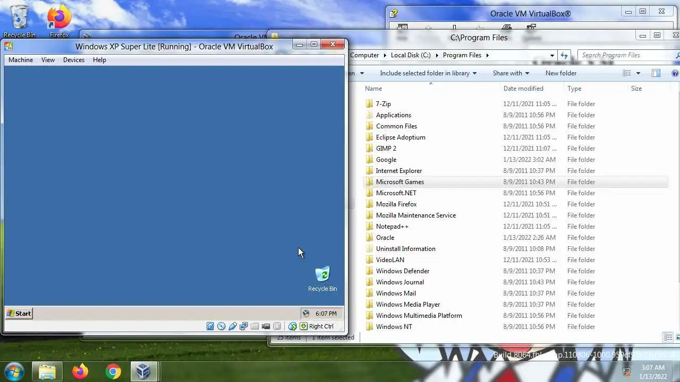Open Google Chrome from the taskbar
The height and width of the screenshot is (382, 680).
pos(113,371)
